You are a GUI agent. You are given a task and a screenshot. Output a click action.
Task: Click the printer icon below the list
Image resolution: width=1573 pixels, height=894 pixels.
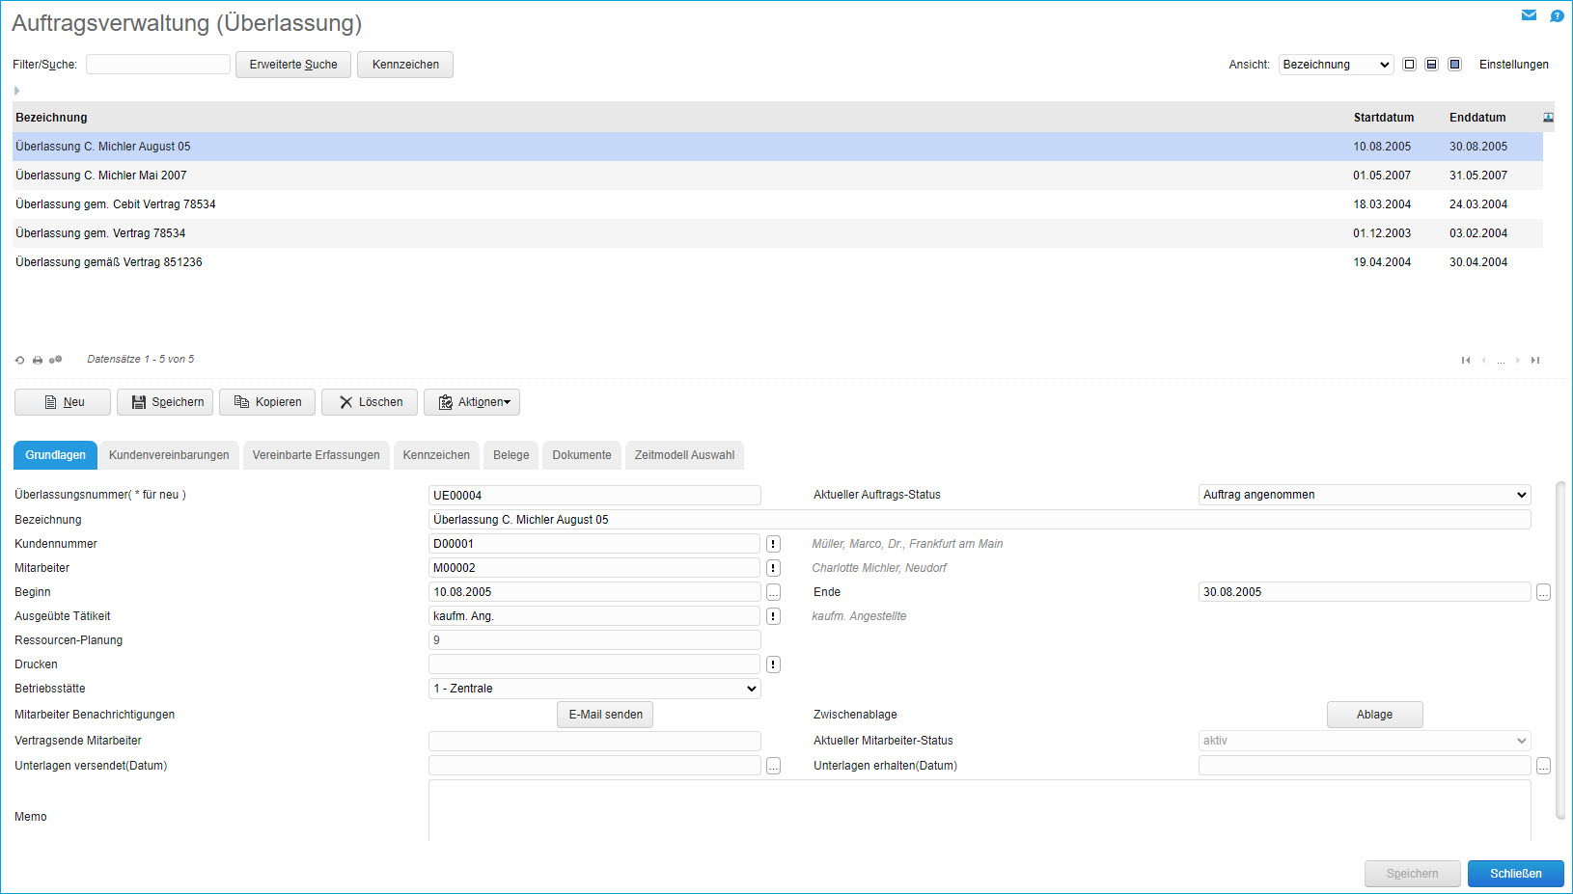[38, 360]
